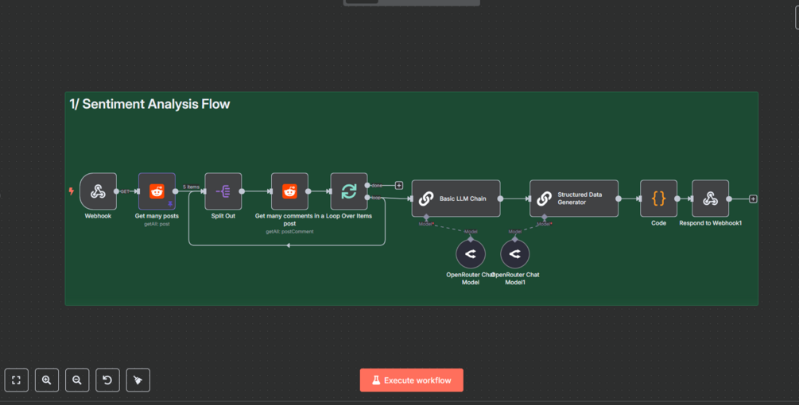The image size is (799, 405).
Task: Click the orange trigger bolt beside Webhook
Action: point(72,191)
